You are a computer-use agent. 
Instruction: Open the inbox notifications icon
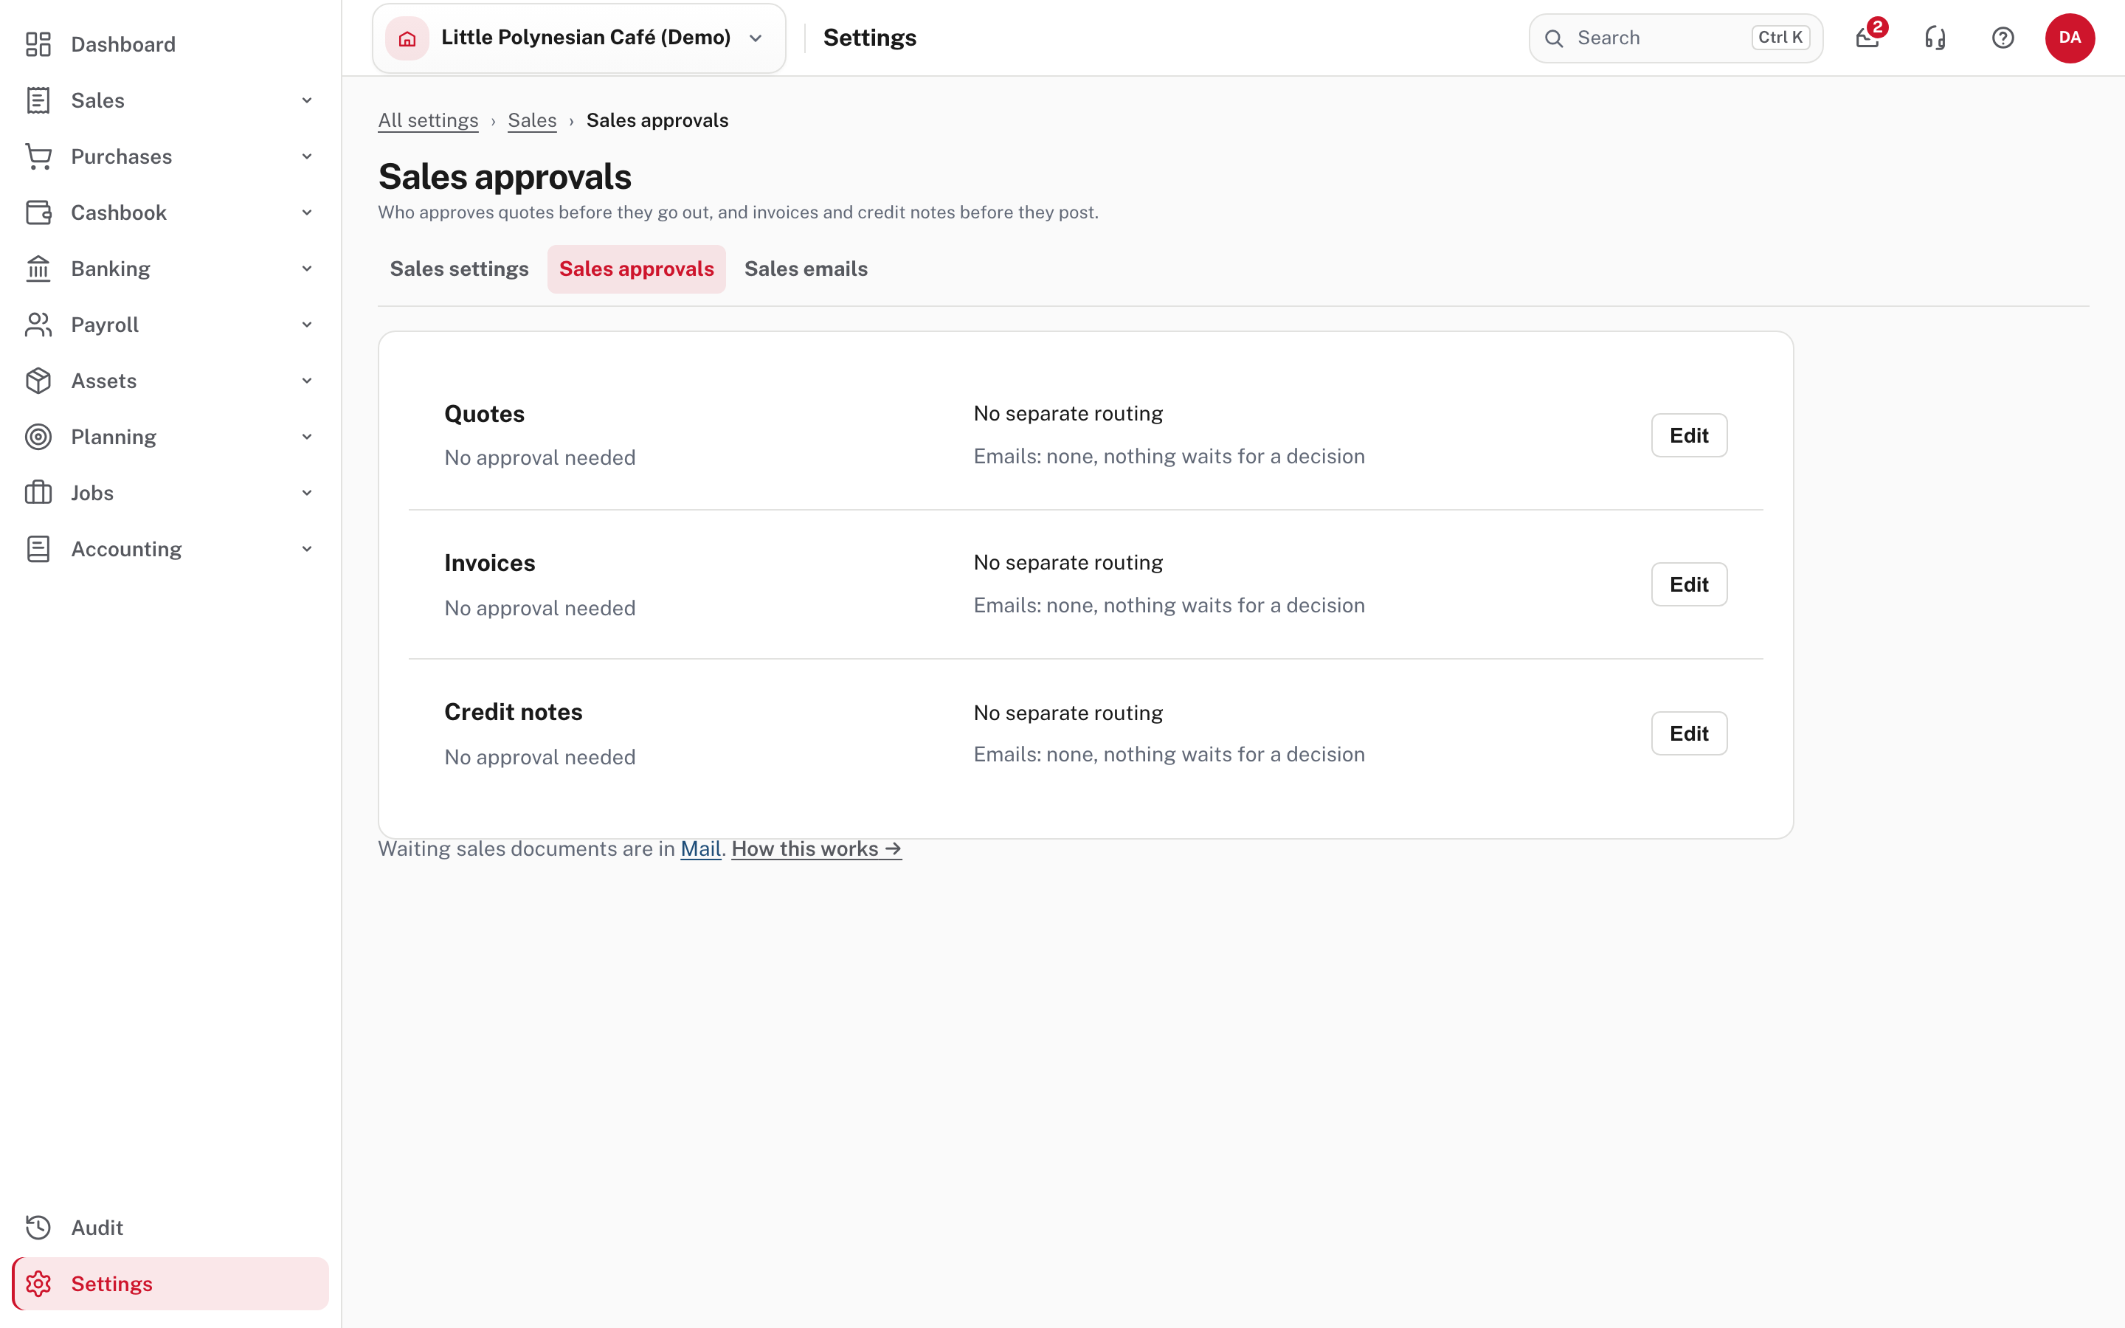tap(1867, 38)
